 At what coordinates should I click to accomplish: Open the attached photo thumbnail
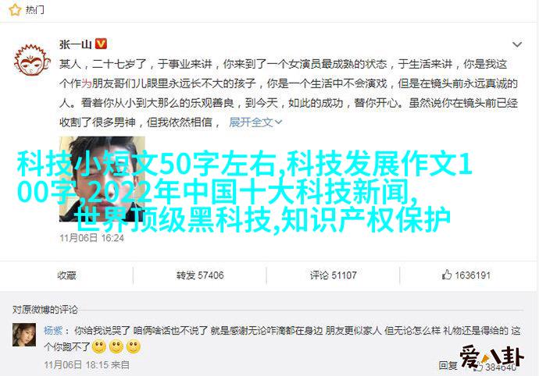[x=102, y=179]
